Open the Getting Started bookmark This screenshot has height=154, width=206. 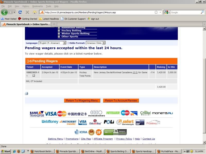pos(28,19)
